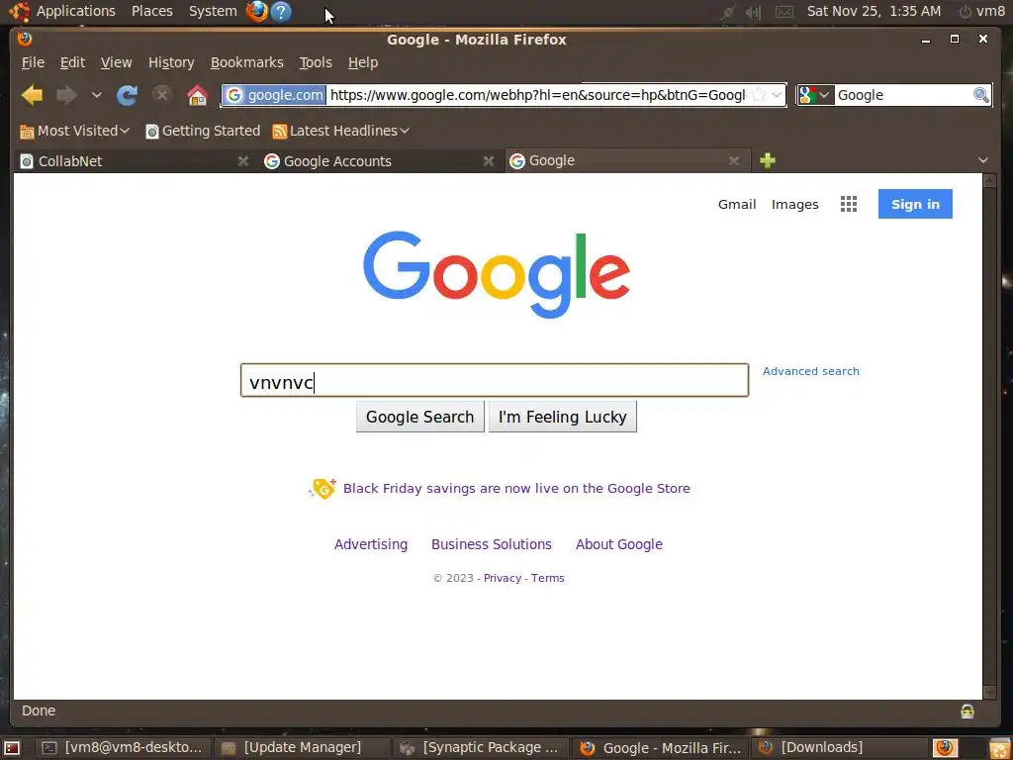Open the search engine selector dropdown
1013x760 pixels.
[815, 95]
